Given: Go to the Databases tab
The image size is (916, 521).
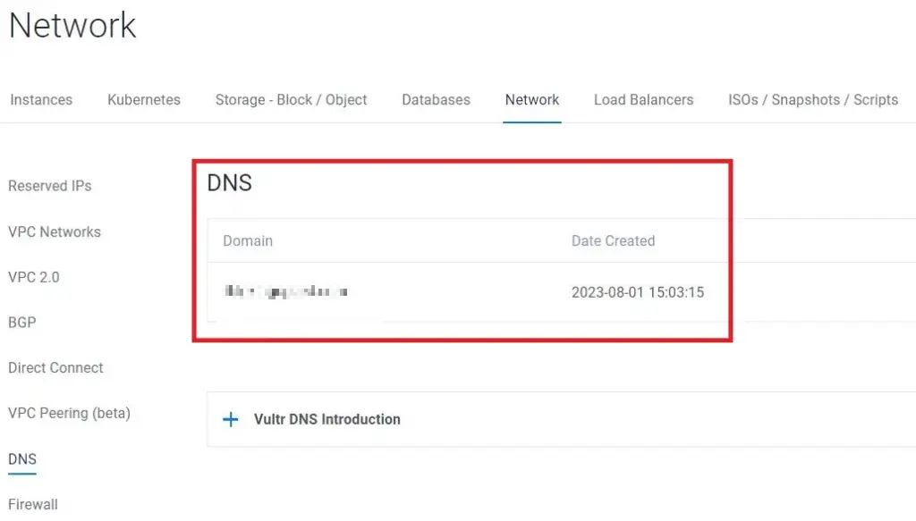Looking at the screenshot, I should pyautogui.click(x=436, y=100).
